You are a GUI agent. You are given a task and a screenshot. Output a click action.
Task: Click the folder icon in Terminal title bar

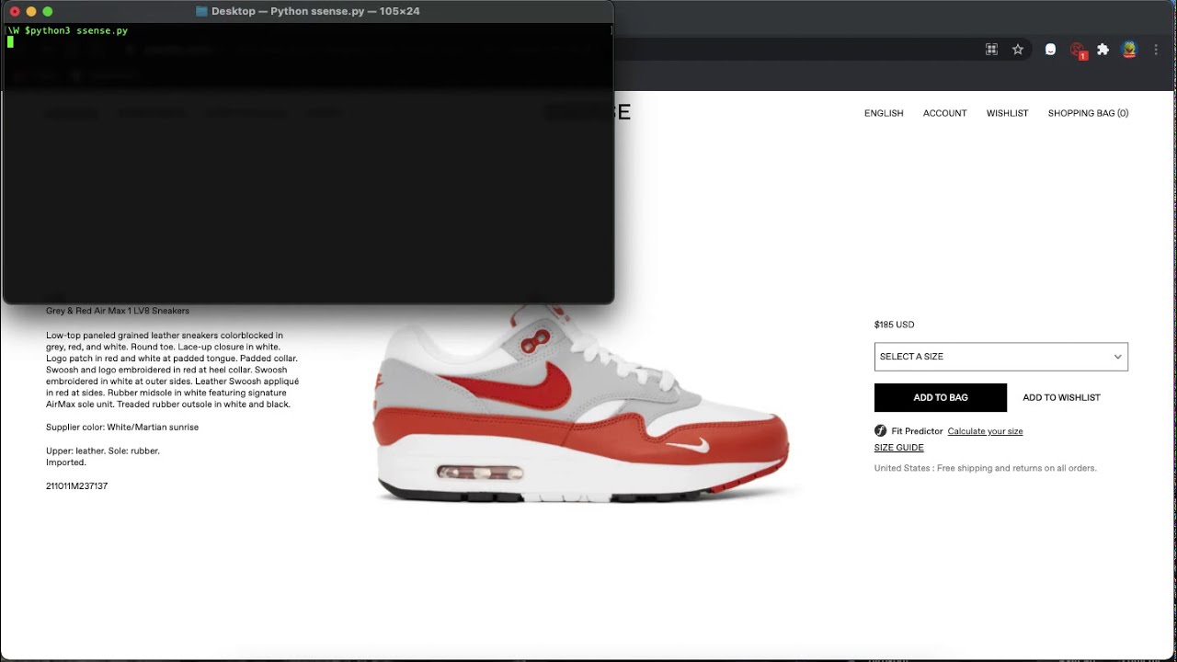201,11
